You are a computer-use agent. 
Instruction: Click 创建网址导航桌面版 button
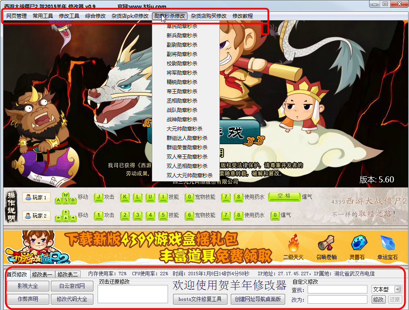[258, 299]
